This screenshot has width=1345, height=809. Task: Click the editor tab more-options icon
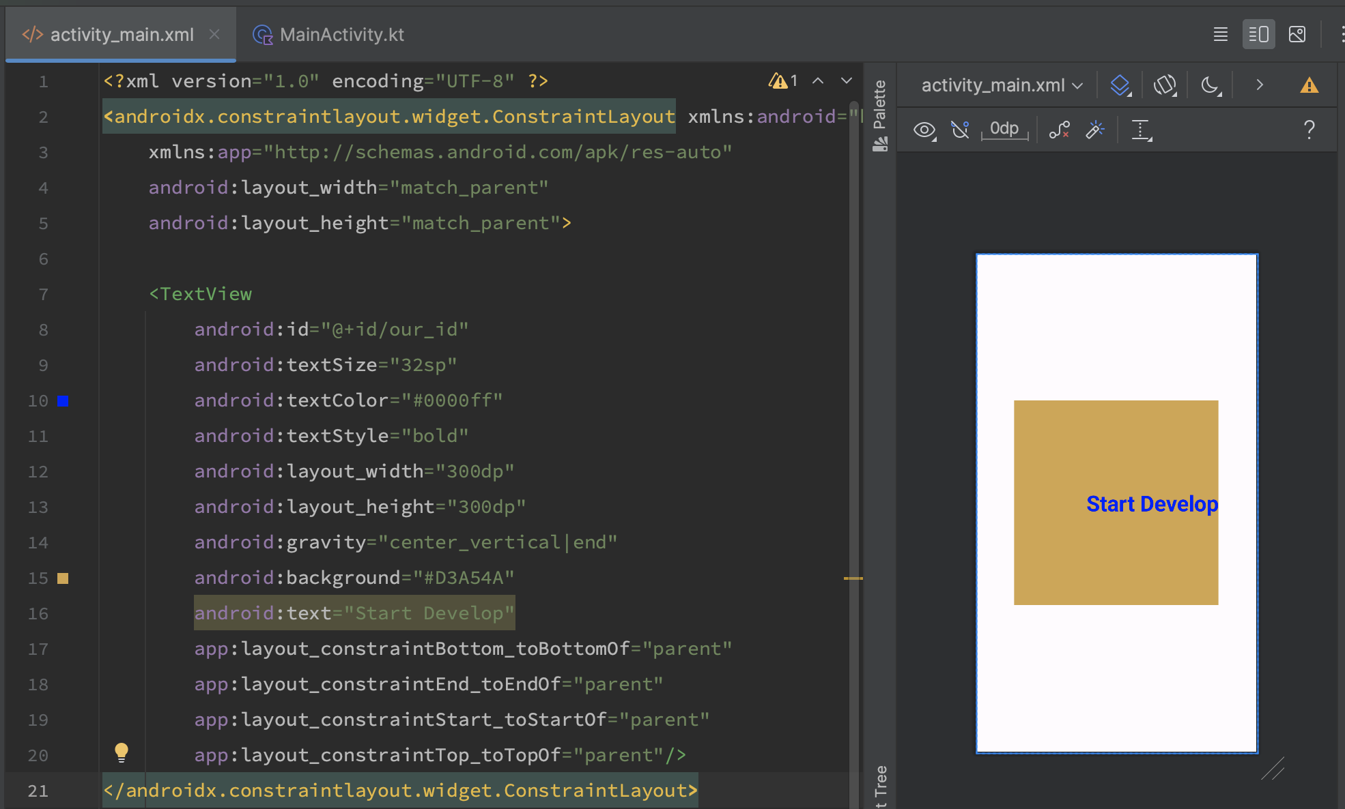click(1341, 34)
